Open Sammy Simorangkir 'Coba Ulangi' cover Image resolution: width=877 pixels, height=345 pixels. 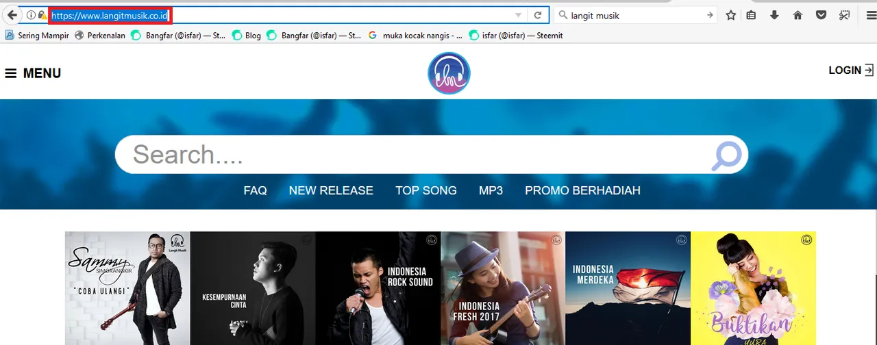click(x=127, y=288)
